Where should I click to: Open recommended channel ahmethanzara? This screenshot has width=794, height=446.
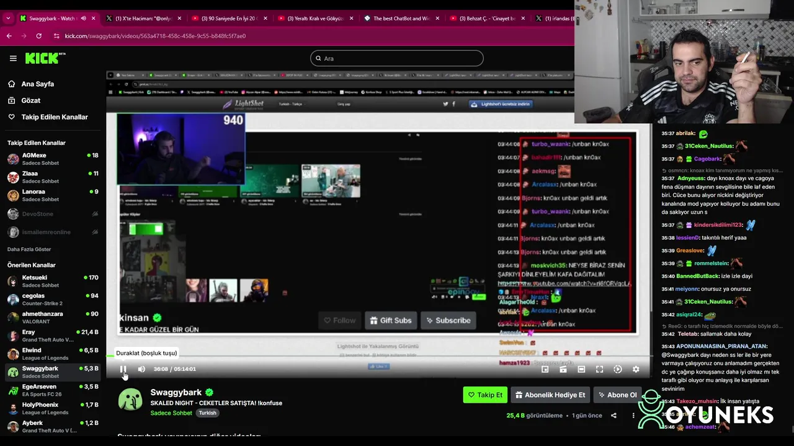[53, 318]
